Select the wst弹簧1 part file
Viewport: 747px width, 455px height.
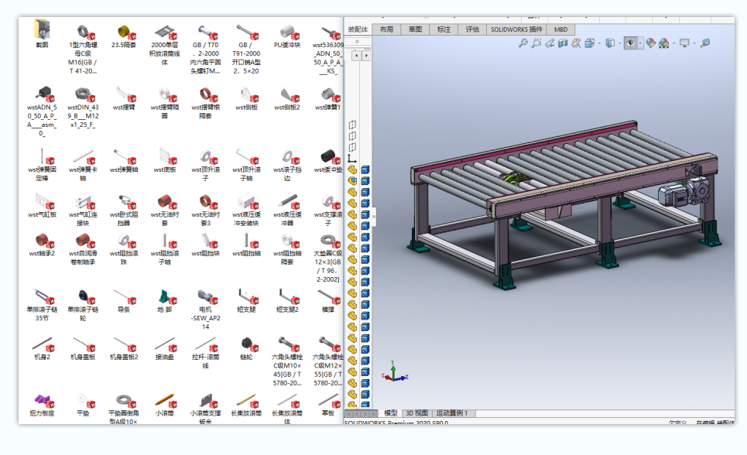[x=327, y=98]
